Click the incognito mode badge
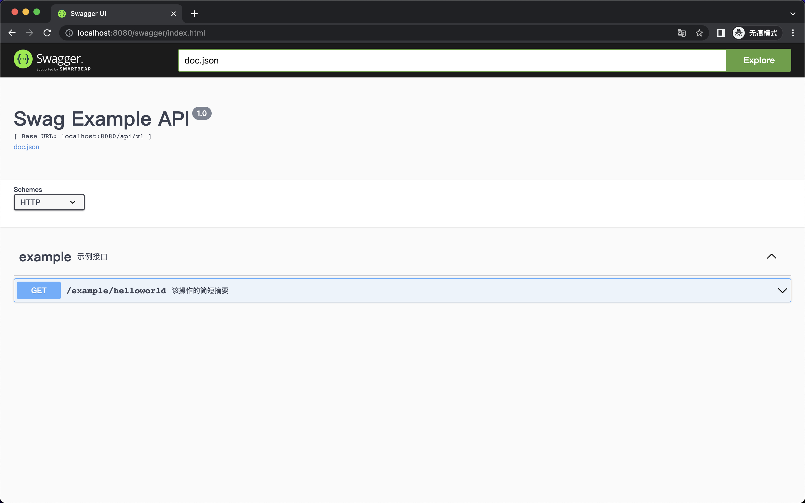805x503 pixels. click(756, 33)
